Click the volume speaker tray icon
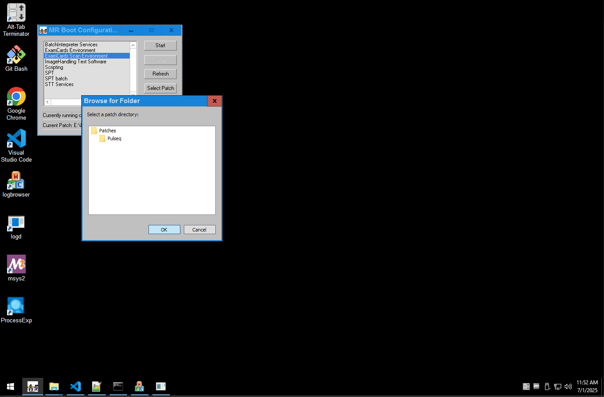Image resolution: width=604 pixels, height=397 pixels. 568,387
